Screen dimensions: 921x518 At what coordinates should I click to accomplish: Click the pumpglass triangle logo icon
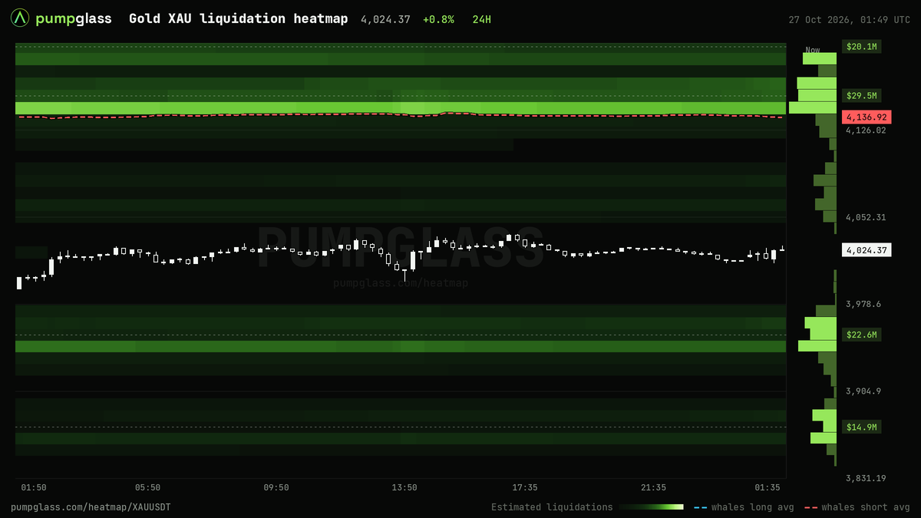point(21,18)
